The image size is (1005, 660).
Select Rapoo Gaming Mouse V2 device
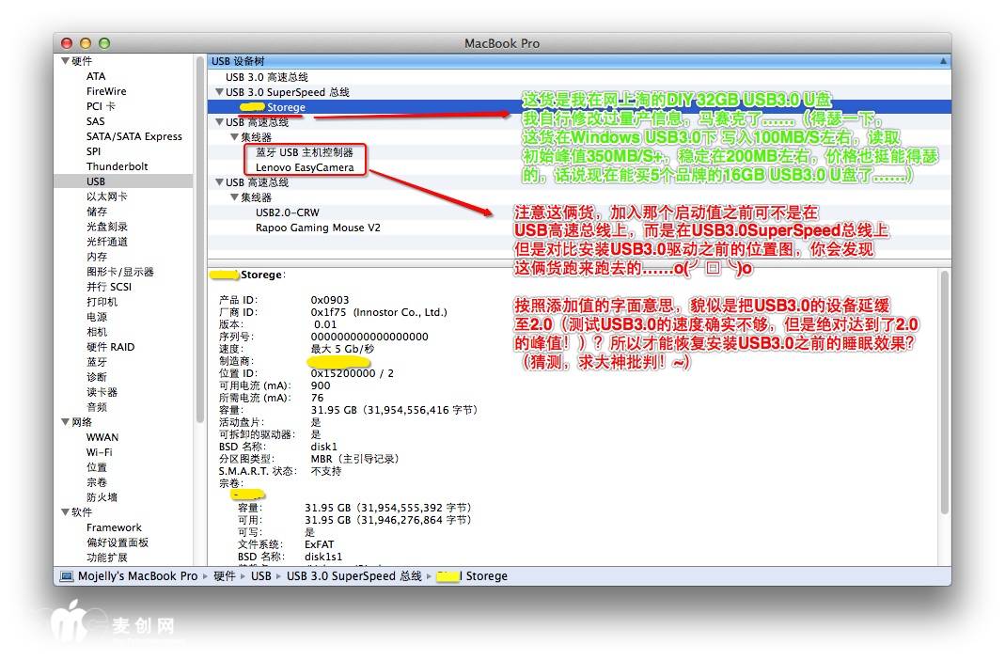pyautogui.click(x=318, y=228)
